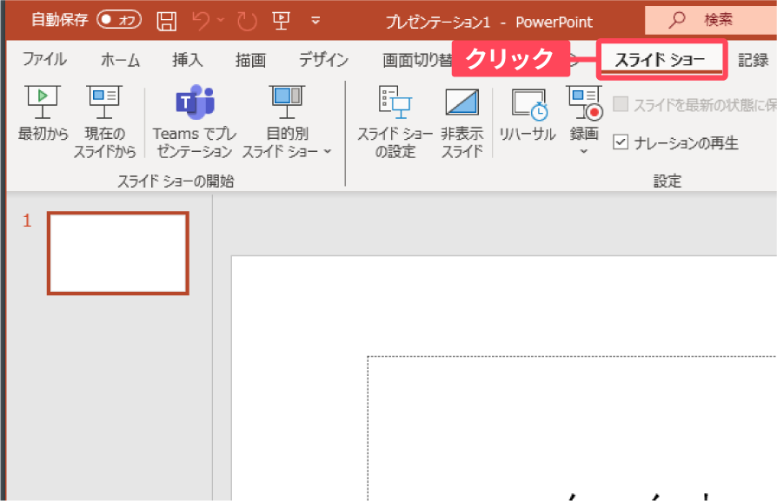777x501 pixels.
Task: Uncheck the ナレーションの再生 checkbox
Action: [621, 142]
